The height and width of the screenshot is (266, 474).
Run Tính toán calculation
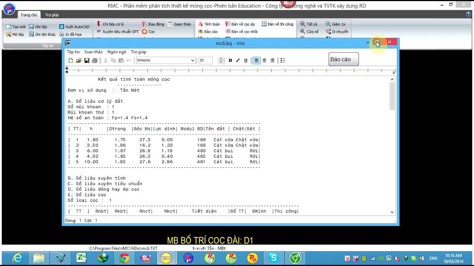(209, 24)
